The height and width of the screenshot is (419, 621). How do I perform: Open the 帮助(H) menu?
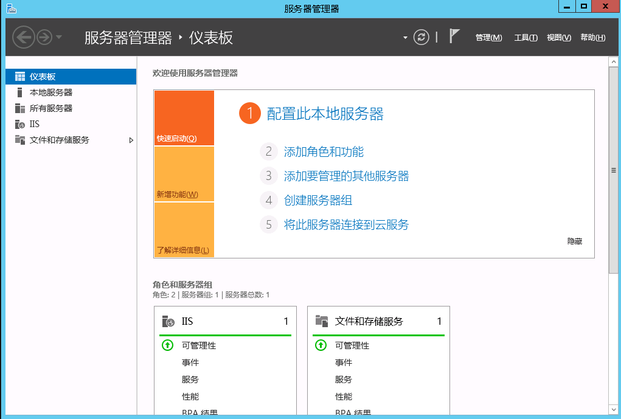click(592, 38)
